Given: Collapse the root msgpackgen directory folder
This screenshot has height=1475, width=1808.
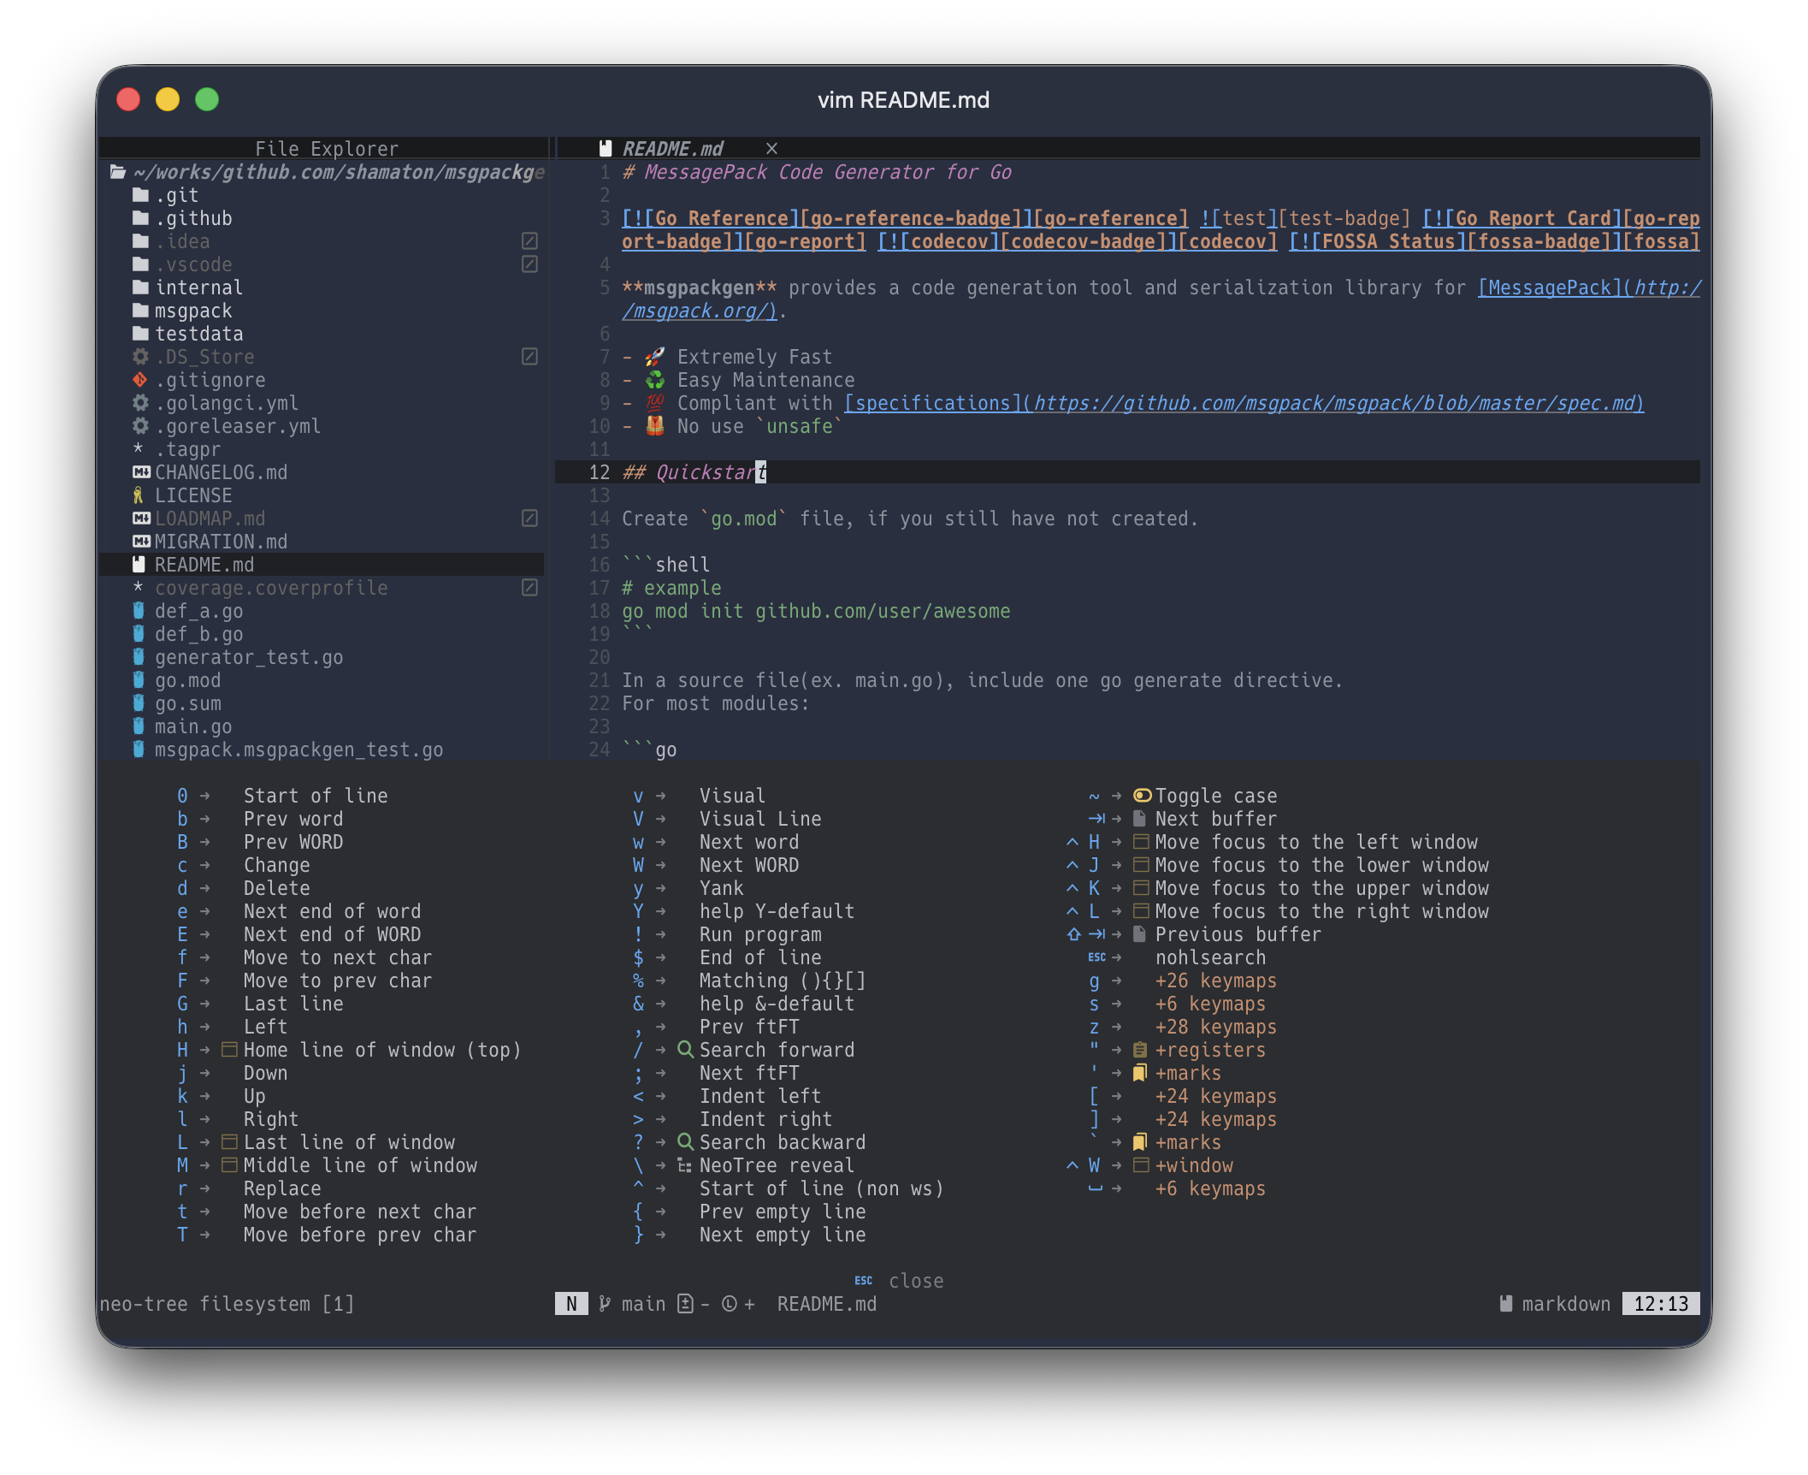Looking at the screenshot, I should coord(118,172).
